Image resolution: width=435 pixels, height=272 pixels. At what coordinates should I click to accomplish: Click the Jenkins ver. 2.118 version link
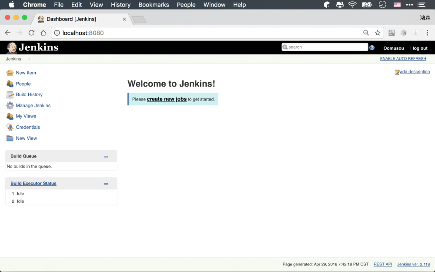coord(413,264)
